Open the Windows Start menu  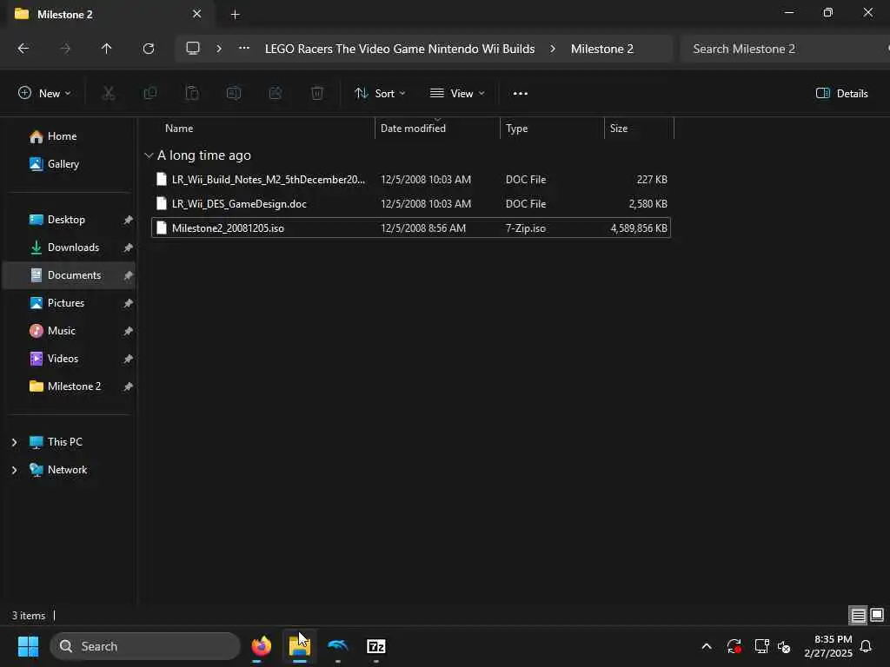click(x=28, y=647)
